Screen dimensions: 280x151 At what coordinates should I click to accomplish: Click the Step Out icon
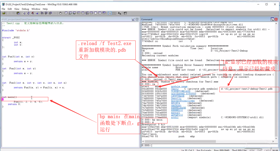(50, 13)
